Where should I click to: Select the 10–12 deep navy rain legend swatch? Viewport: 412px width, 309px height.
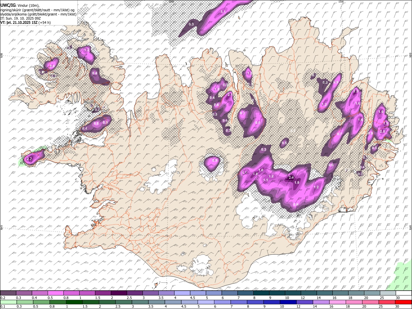(x=288, y=302)
